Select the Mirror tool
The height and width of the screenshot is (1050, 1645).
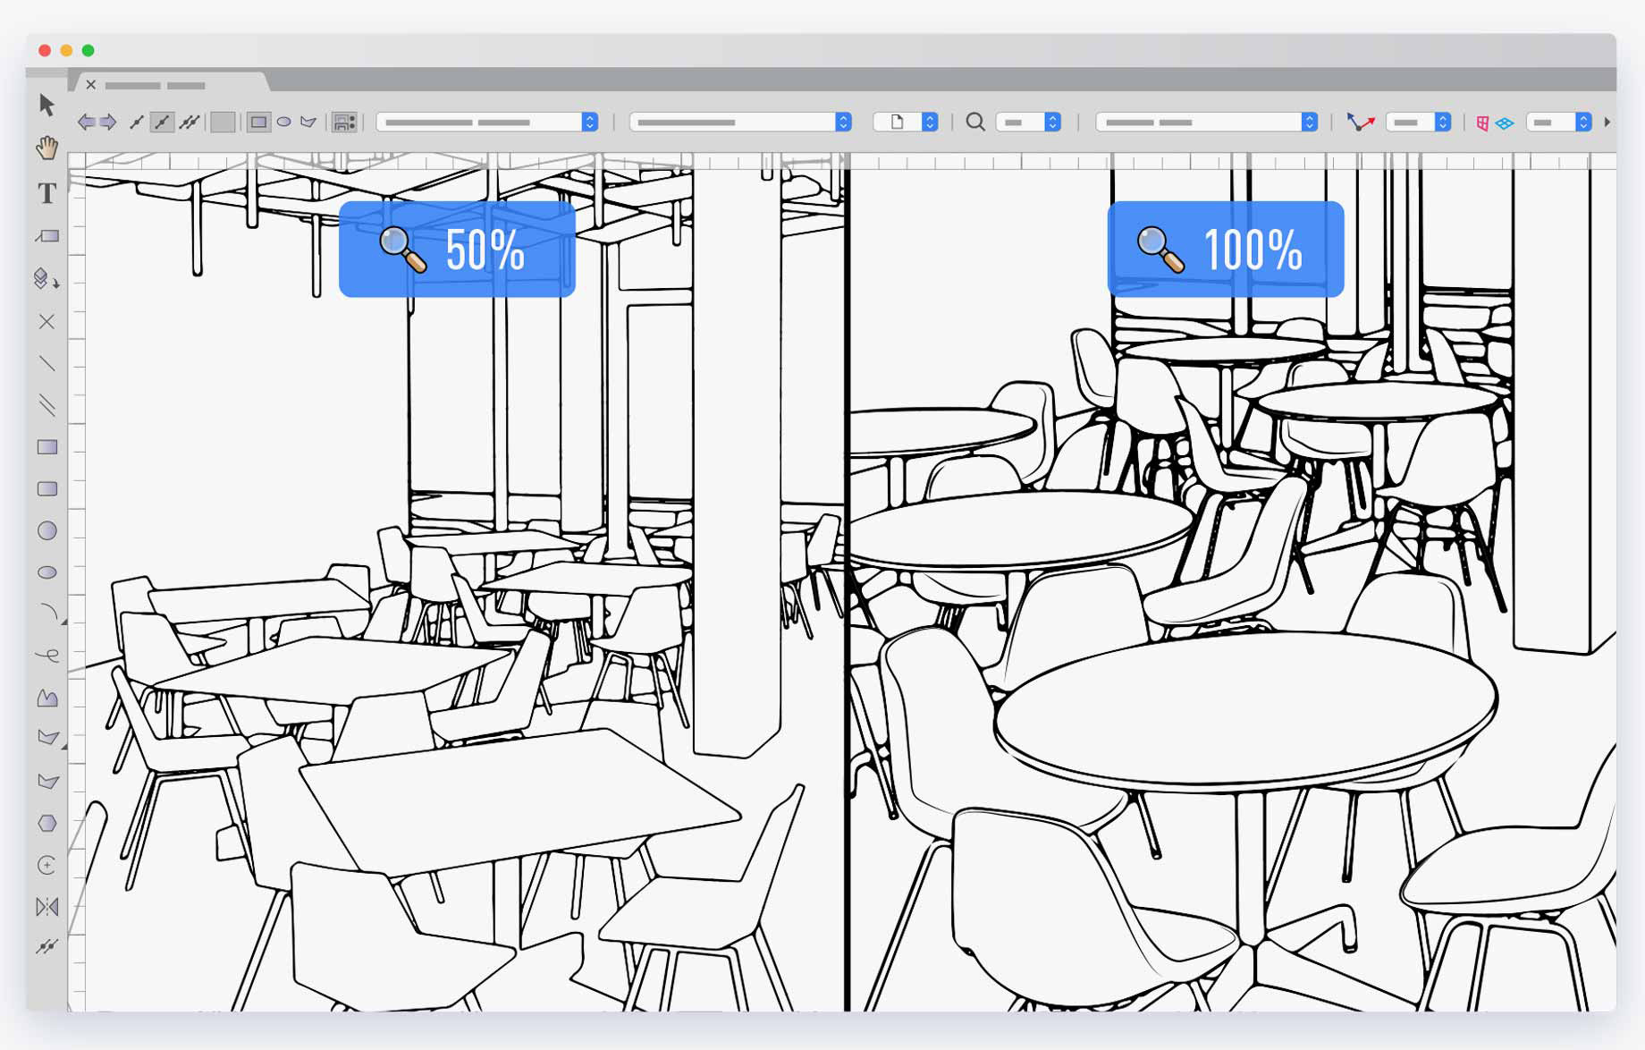pos(46,907)
